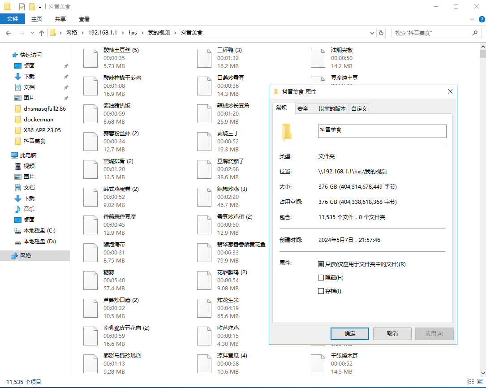Click 取消 button in properties dialog
The image size is (486, 388).
(x=392, y=334)
